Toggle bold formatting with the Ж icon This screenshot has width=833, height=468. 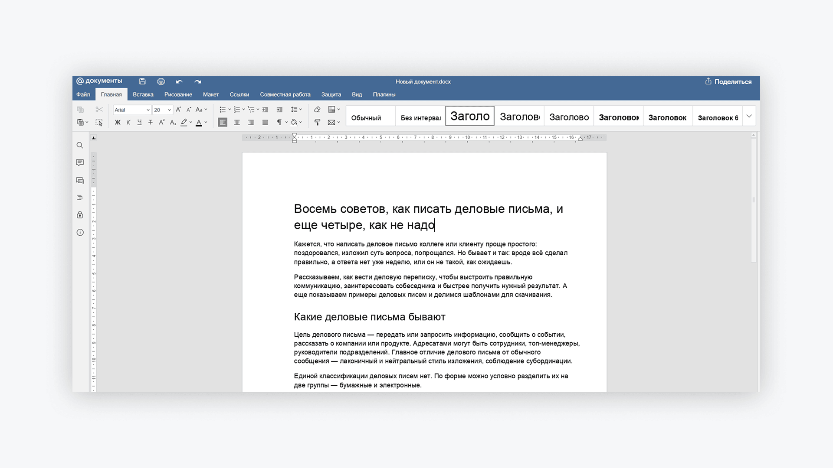point(118,122)
